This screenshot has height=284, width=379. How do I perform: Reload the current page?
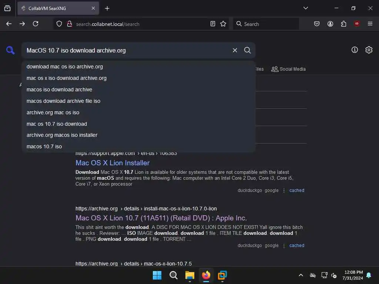coord(36,24)
